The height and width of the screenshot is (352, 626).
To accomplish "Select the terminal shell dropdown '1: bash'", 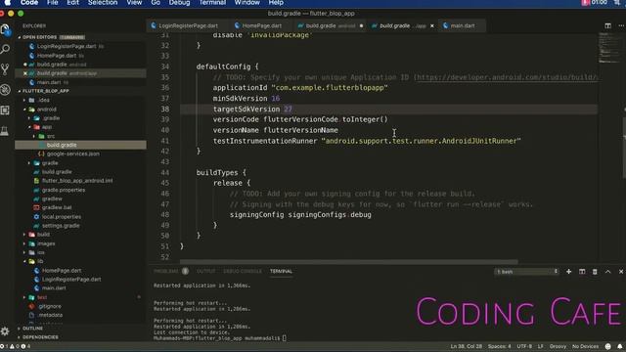I will click(x=526, y=272).
